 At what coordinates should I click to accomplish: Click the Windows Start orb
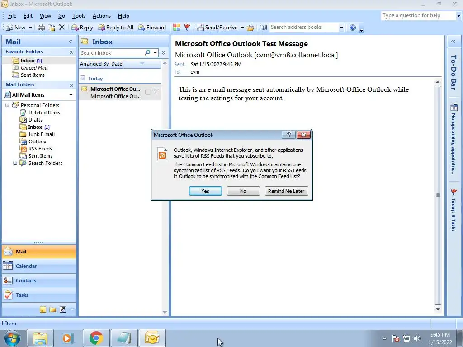[x=12, y=338]
